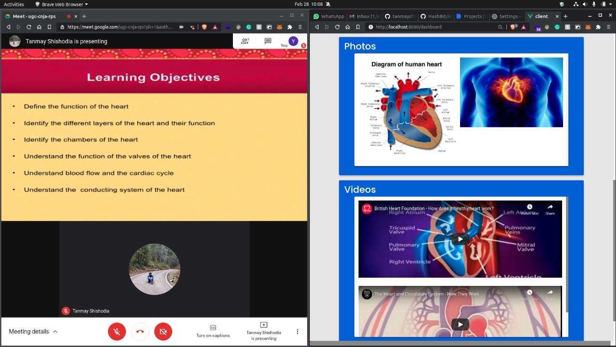The height and width of the screenshot is (347, 616).
Task: Close the Meet - ugc-cnja-rps tab
Action: (x=76, y=16)
